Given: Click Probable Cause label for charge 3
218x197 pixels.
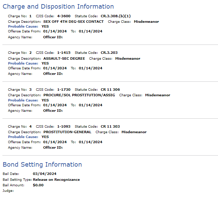Looking at the screenshot, I should tap(23, 100).
